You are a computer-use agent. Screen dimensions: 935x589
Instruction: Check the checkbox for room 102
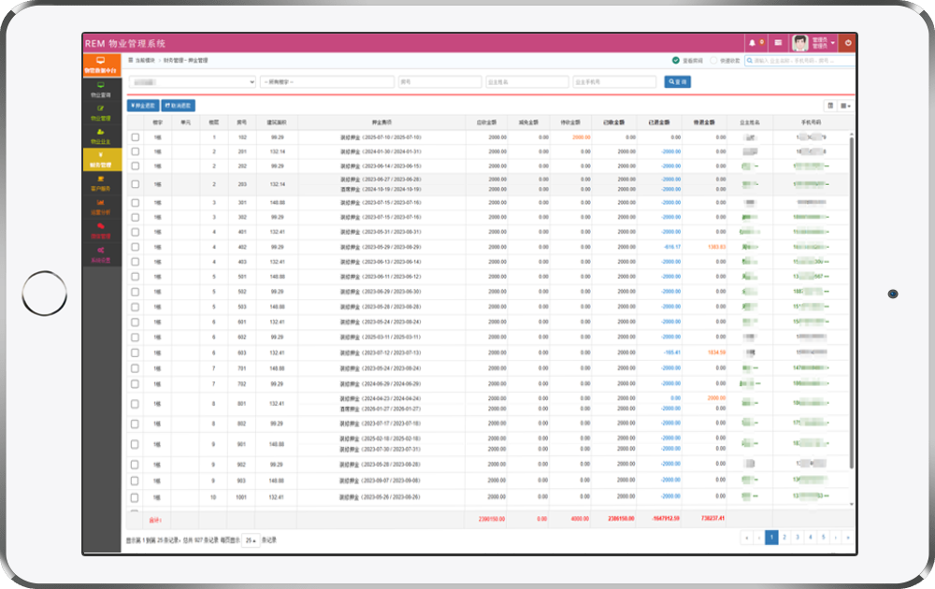click(136, 137)
